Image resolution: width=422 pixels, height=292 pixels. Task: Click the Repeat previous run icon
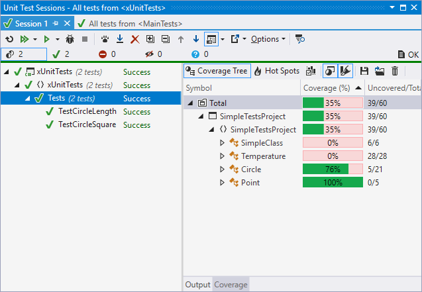(9, 39)
